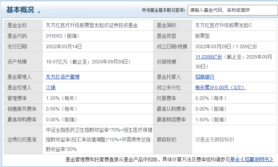This screenshot has height=167, width=278.
Task: Click the 资产规模 row label
Action: pos(17,62)
